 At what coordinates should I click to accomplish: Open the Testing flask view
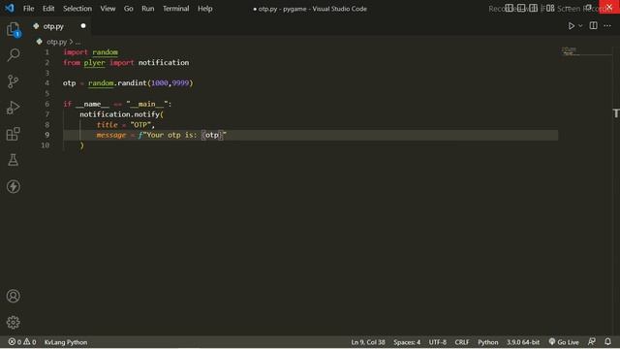[x=13, y=160]
